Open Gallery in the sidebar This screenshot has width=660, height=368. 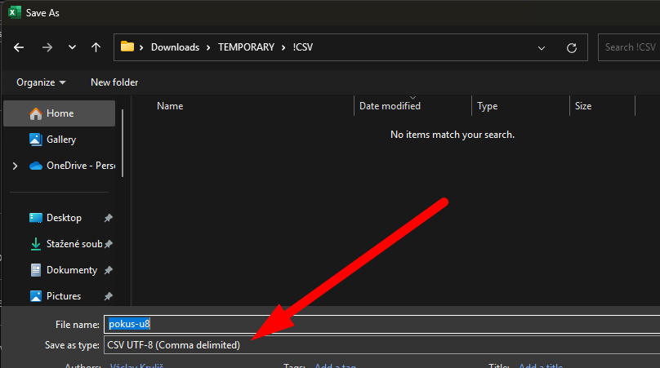[x=60, y=140]
